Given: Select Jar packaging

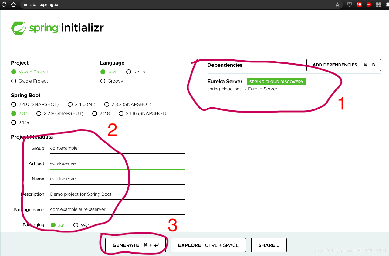Looking at the screenshot, I should [57, 225].
